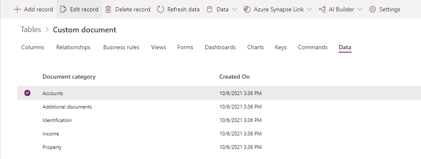The width and height of the screenshot is (421, 159).
Task: Open the Columns tab
Action: (x=33, y=47)
